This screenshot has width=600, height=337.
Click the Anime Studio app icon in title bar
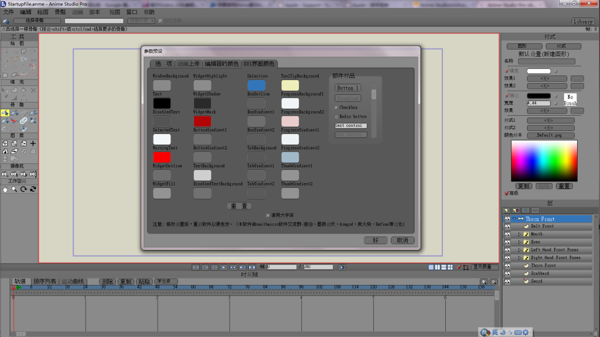(x=3, y=4)
